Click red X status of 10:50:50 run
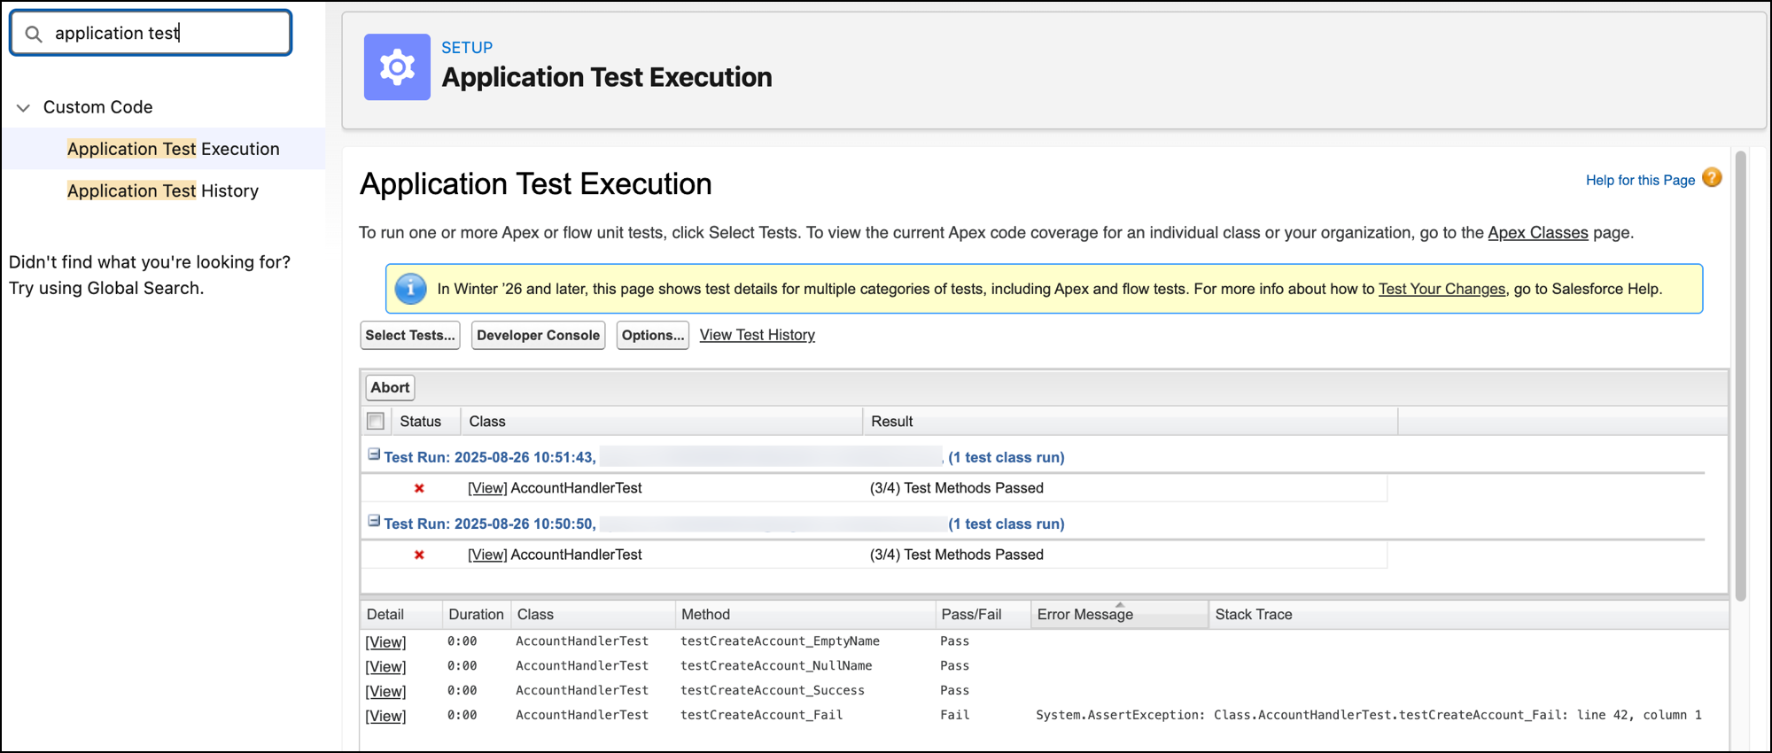Screen dimensions: 1772x753 click(x=419, y=555)
